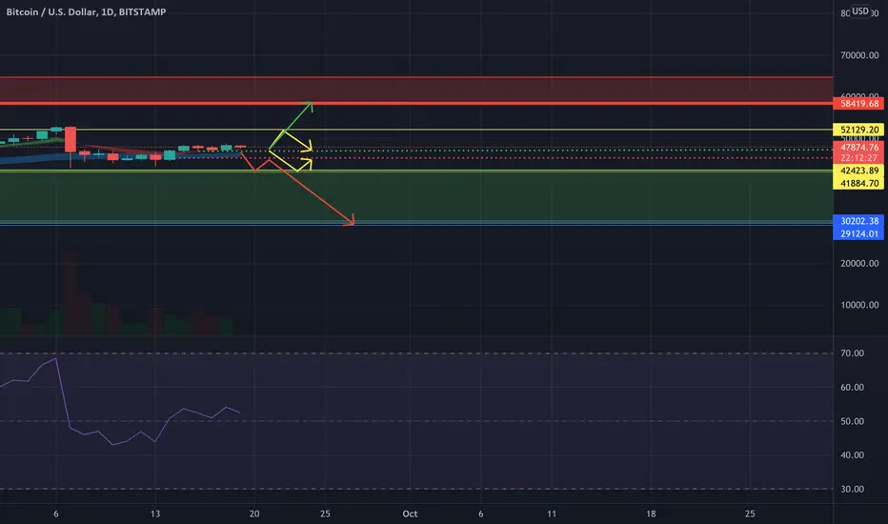Select the thick red horizontal line at 58419.68
Screen dimensions: 888x524
416,104
